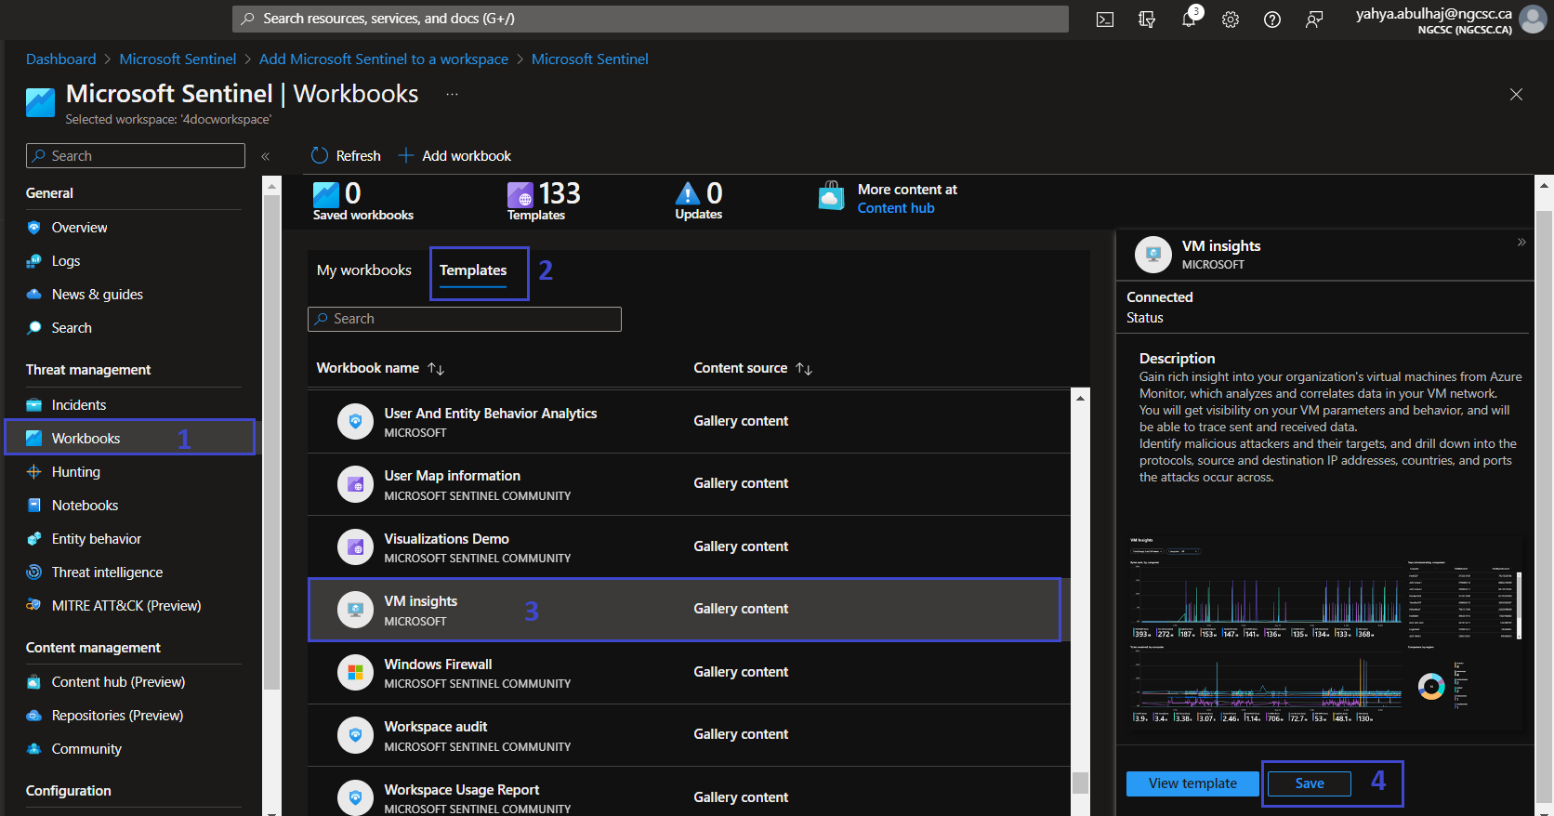
Task: Collapse the left navigation menu chevron
Action: pos(266,156)
